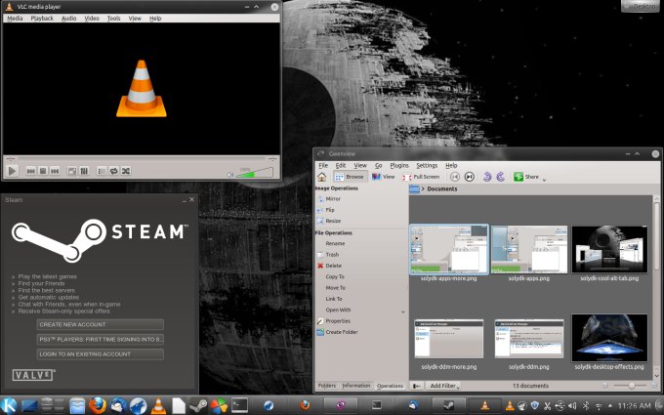664x415 pixels.
Task: Toggle VLC loop mode
Action: point(113,171)
